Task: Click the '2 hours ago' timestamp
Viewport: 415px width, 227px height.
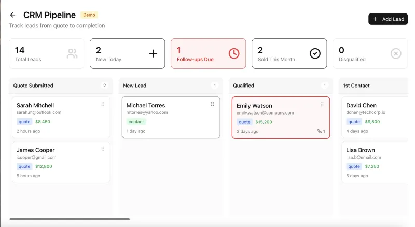Action: pos(29,131)
